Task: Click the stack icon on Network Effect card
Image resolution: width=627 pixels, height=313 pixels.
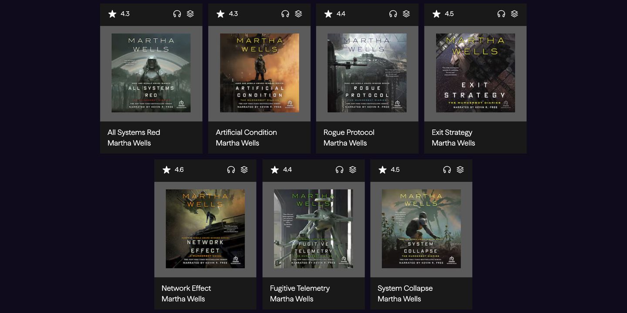Action: point(244,170)
